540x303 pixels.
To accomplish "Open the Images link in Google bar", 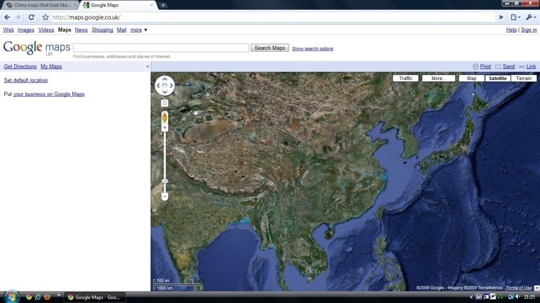I will click(x=26, y=30).
